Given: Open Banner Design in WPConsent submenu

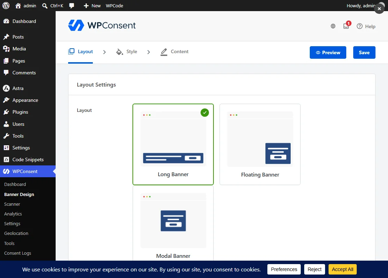Looking at the screenshot, I should 19,194.
